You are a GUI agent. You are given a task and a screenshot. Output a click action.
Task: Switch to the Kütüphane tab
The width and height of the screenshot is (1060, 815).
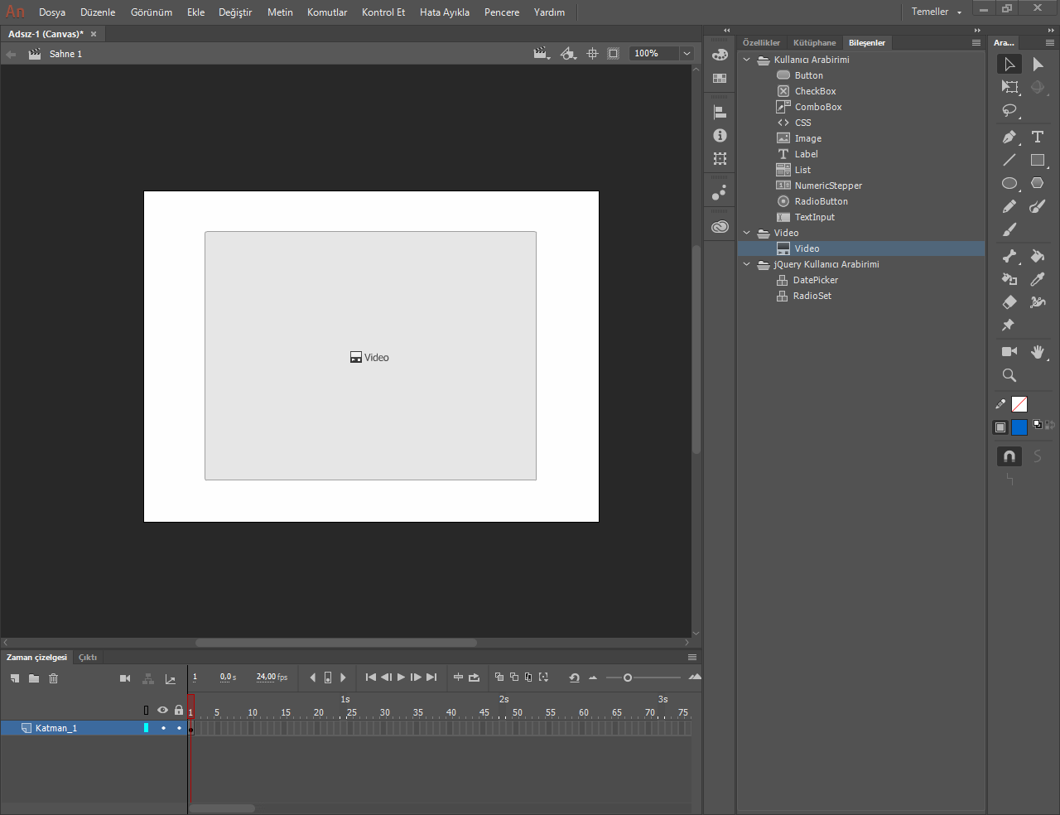(x=814, y=43)
